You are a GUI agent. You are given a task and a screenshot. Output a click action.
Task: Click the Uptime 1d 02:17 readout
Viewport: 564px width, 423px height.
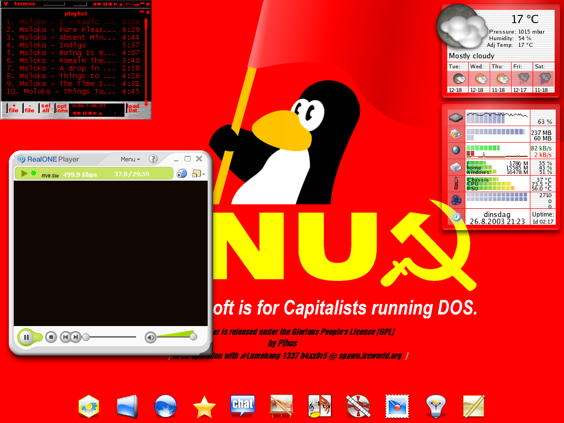click(543, 218)
